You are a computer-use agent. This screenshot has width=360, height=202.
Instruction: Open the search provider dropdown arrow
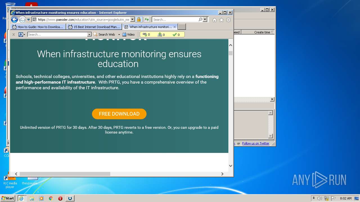[x=205, y=20]
